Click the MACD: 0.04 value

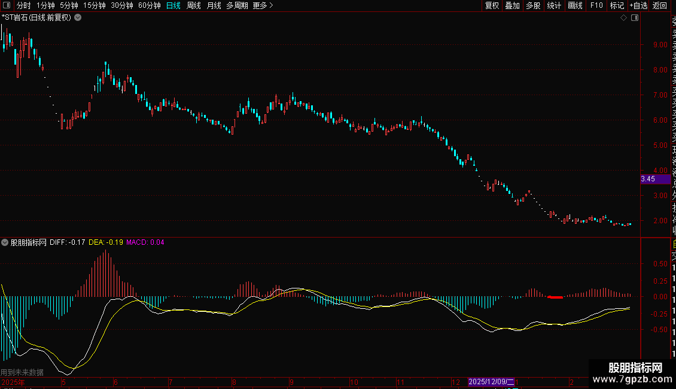(145, 242)
